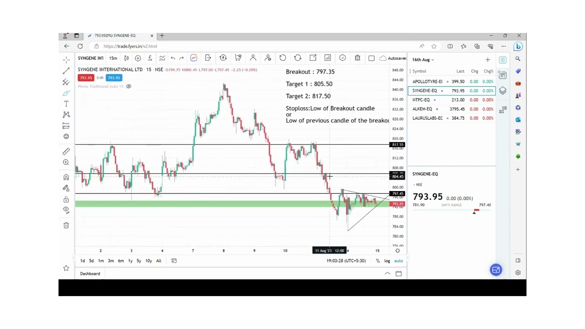Open the chart layout square icon
This screenshot has width=585, height=329.
click(x=372, y=58)
